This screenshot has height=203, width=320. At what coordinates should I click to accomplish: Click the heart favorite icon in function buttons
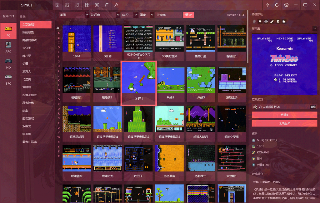[260, 22]
